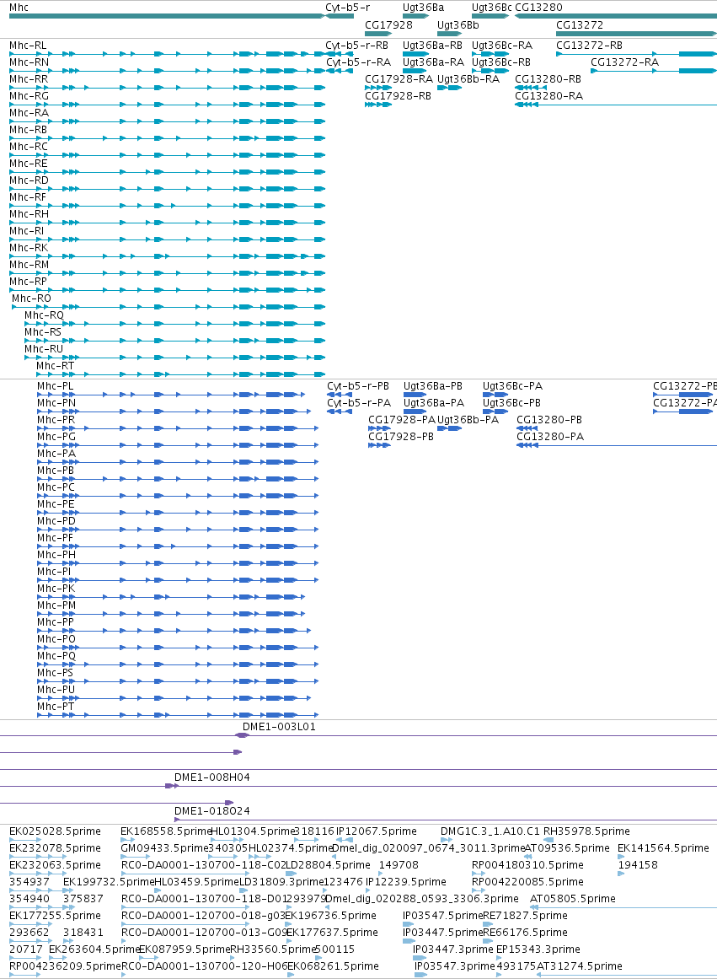Click transcript label Mhc-RP
The image size is (717, 979).
28,282
